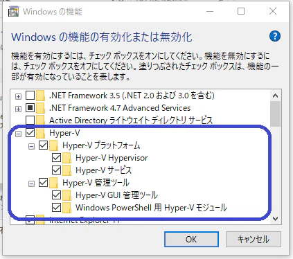Uncheck the top-level Hyper-V checkbox

click(30, 133)
